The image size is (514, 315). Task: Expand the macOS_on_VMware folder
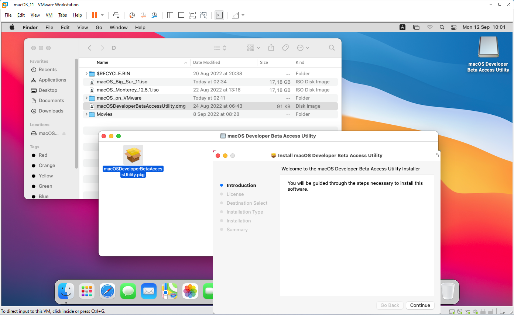[86, 98]
